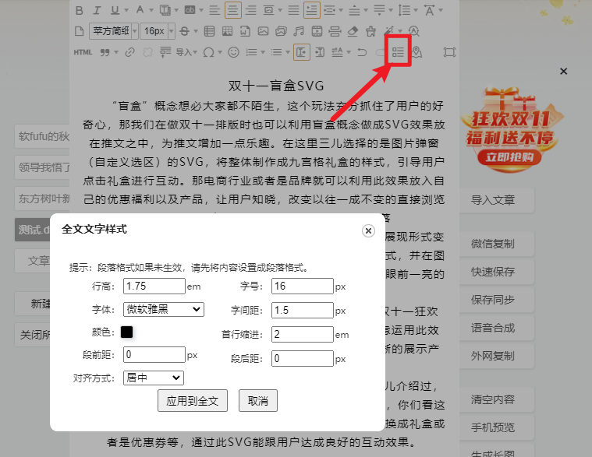Align text right in toolbar

[251, 11]
